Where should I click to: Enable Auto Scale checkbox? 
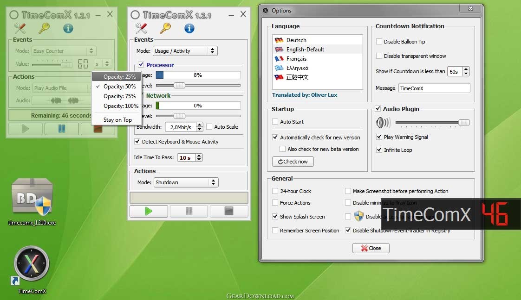click(x=209, y=126)
